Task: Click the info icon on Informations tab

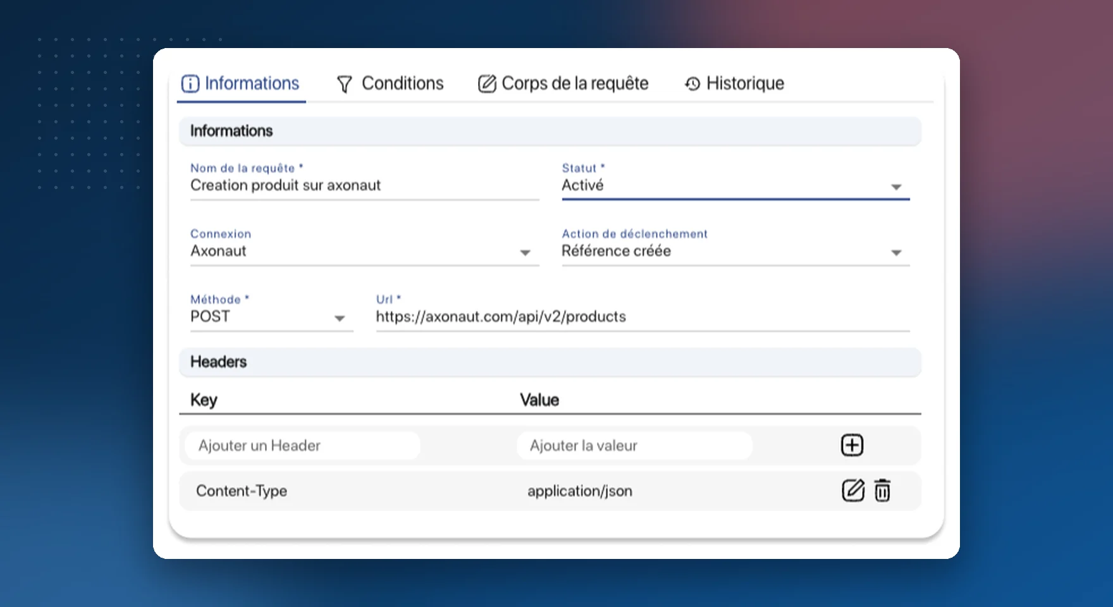Action: [x=190, y=83]
